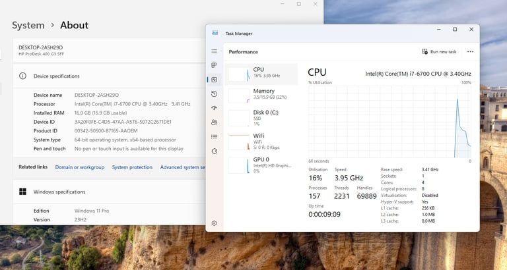
Task: Expand the Windows specifications section header
Action: click(110, 192)
